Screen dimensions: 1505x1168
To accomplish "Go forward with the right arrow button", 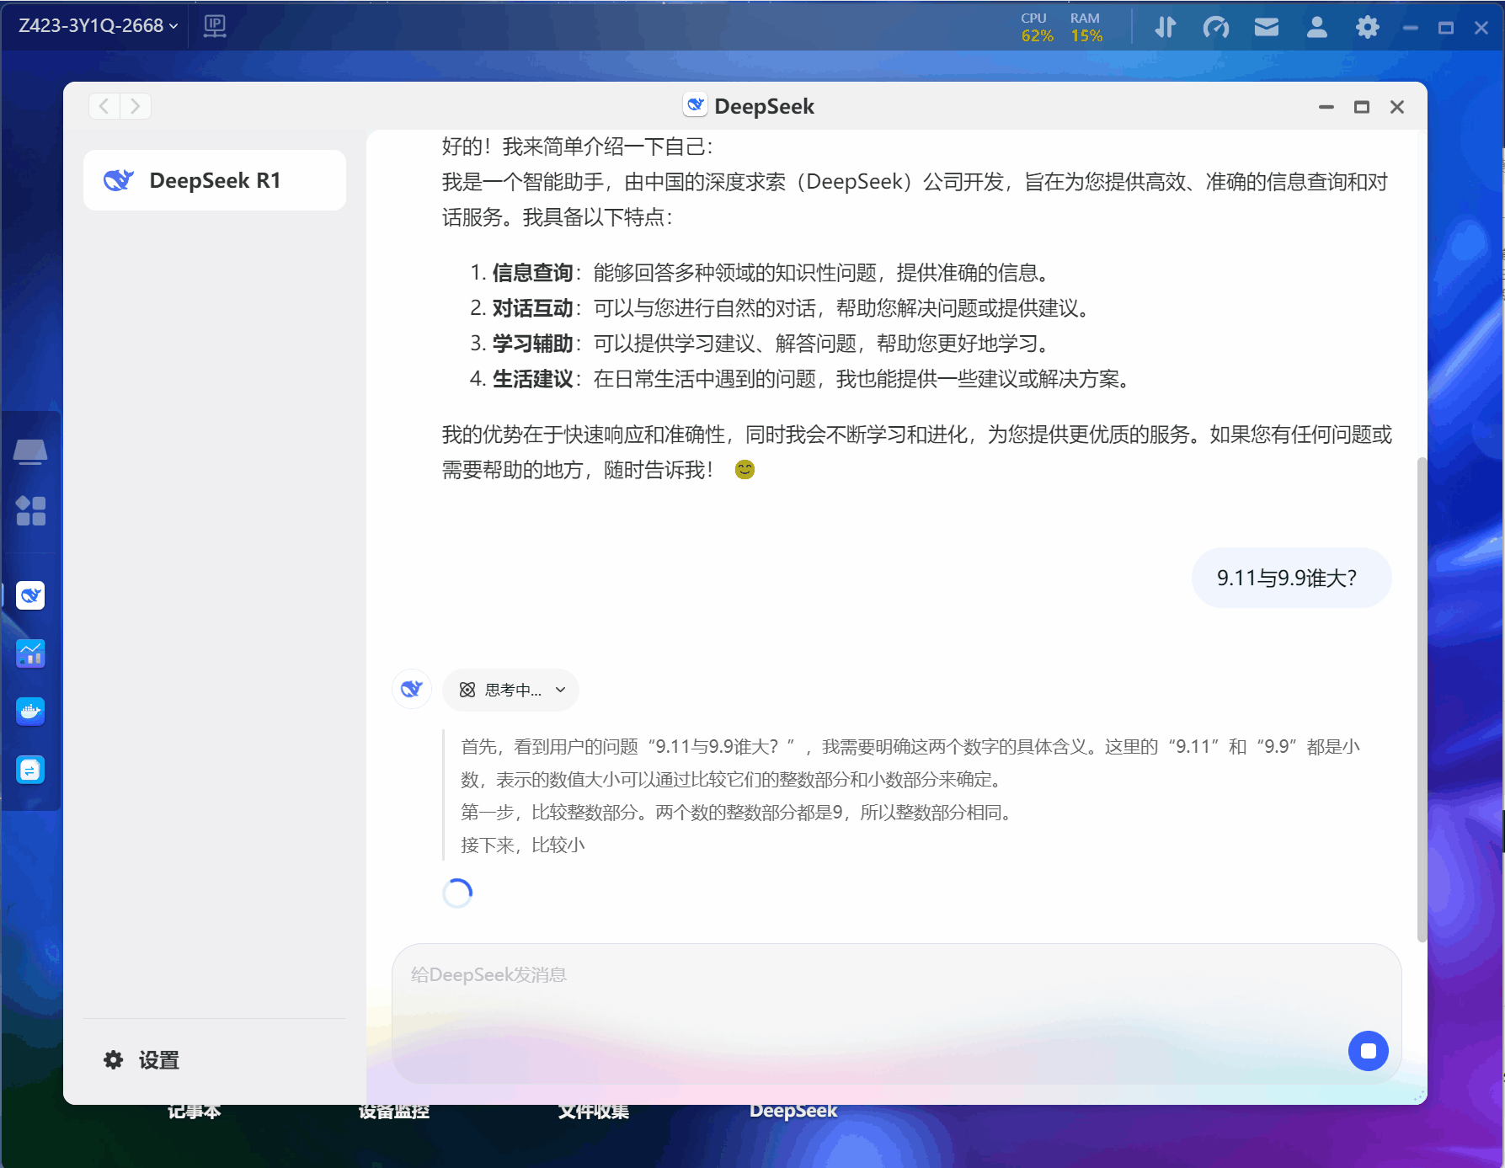I will coord(136,106).
